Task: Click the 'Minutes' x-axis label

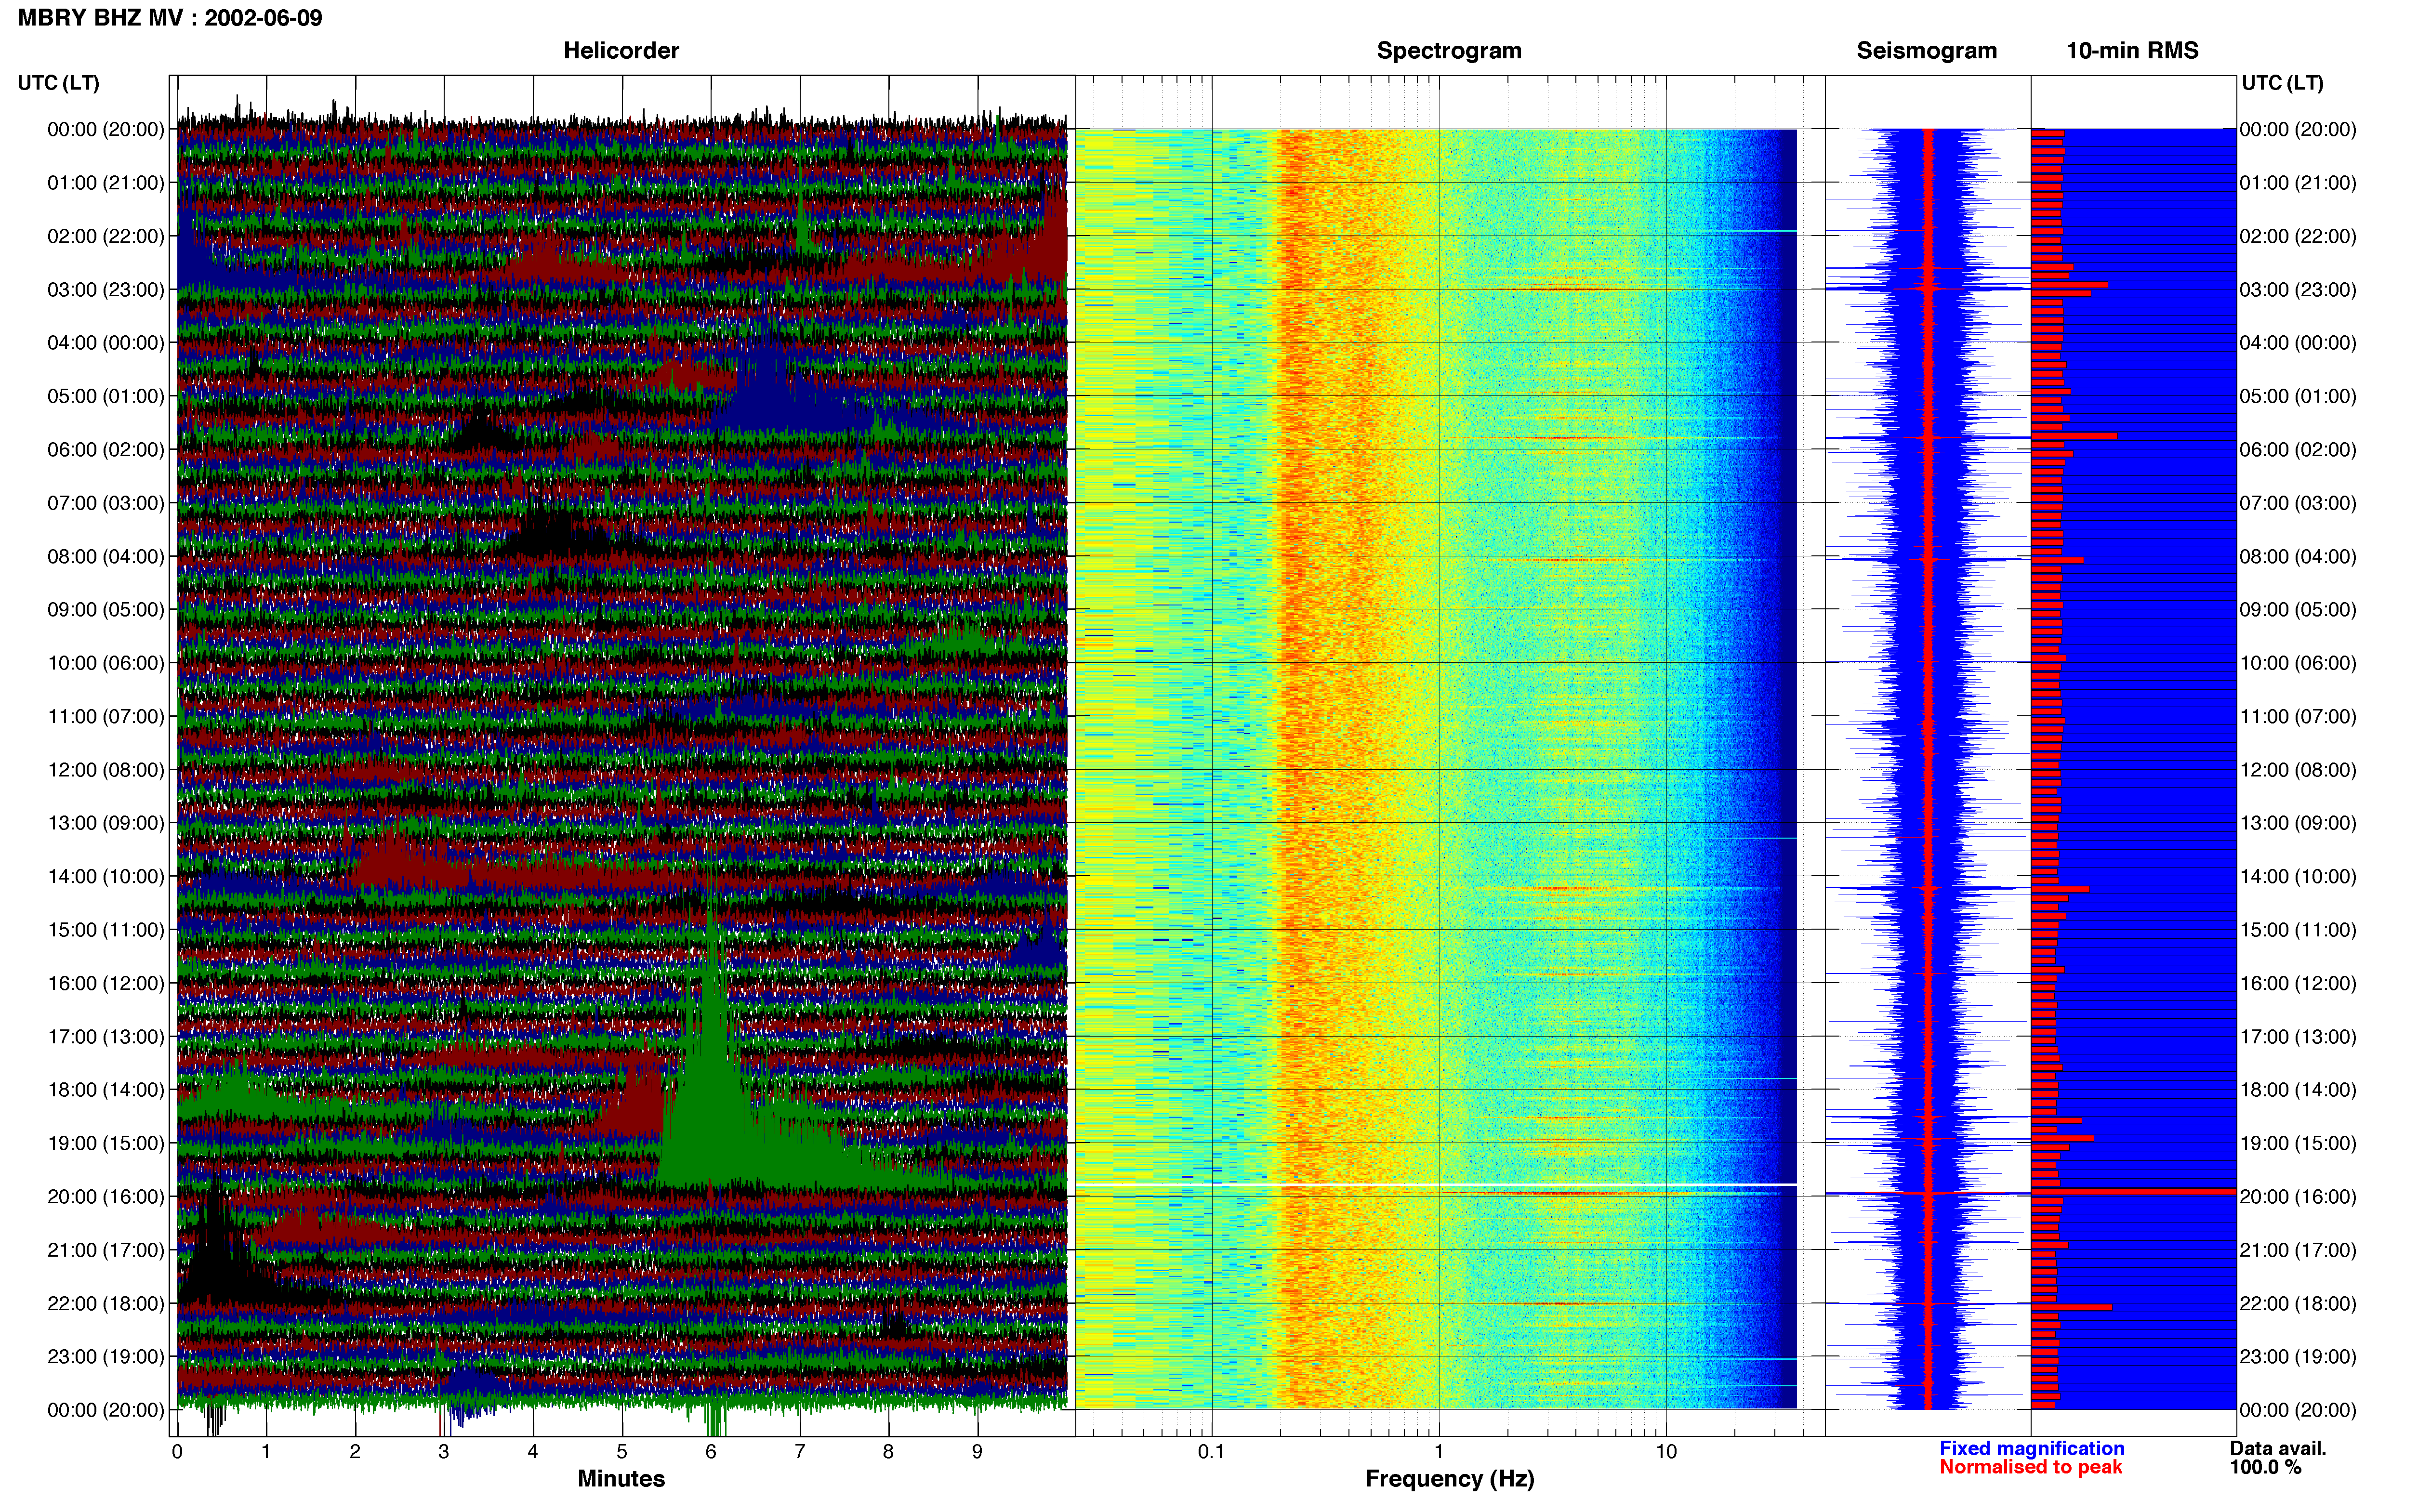Action: (621, 1478)
